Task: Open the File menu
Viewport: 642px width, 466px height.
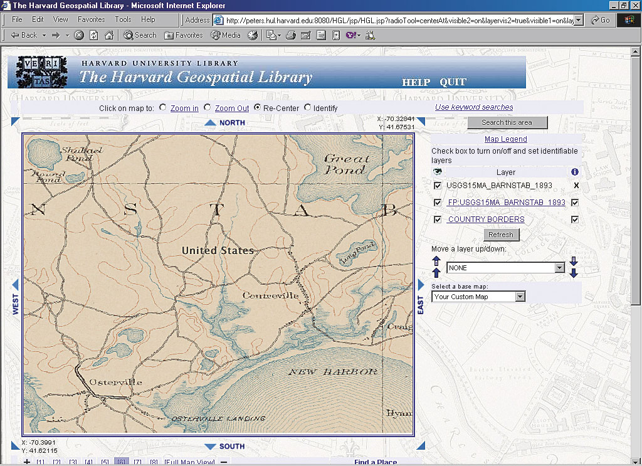Action: pyautogui.click(x=17, y=19)
